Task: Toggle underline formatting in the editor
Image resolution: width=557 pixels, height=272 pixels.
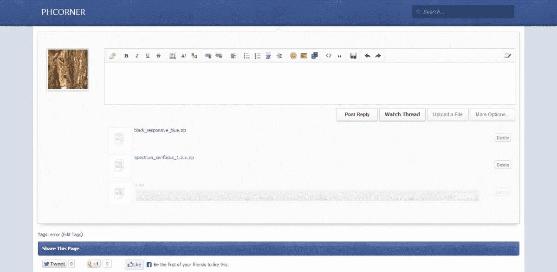Action: click(x=148, y=56)
